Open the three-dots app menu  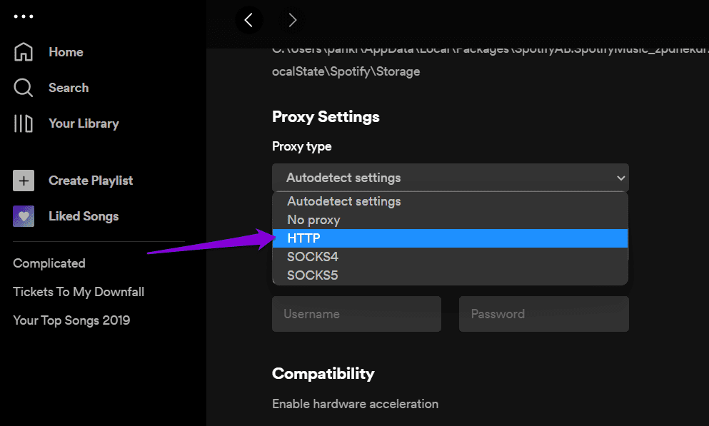point(24,16)
